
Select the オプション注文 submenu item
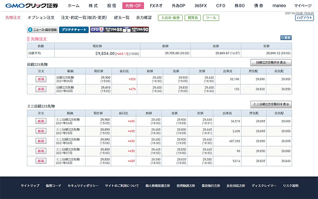point(41,18)
